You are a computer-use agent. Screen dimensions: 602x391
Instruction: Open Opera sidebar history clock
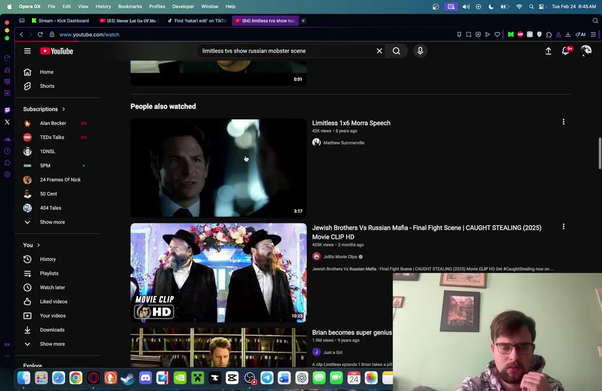(x=7, y=151)
